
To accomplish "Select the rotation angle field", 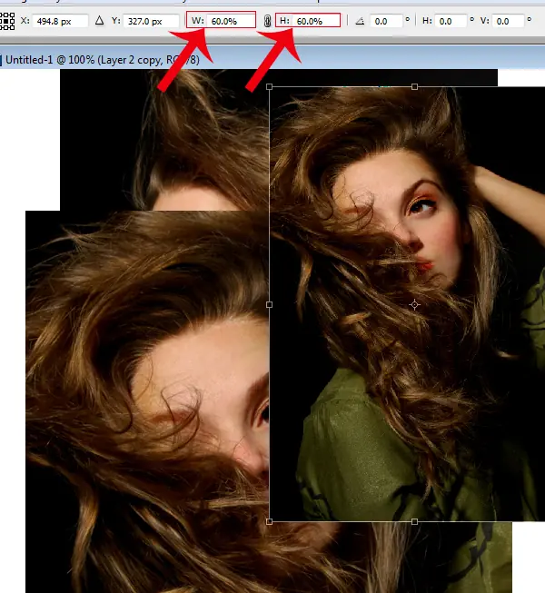I will (x=386, y=21).
